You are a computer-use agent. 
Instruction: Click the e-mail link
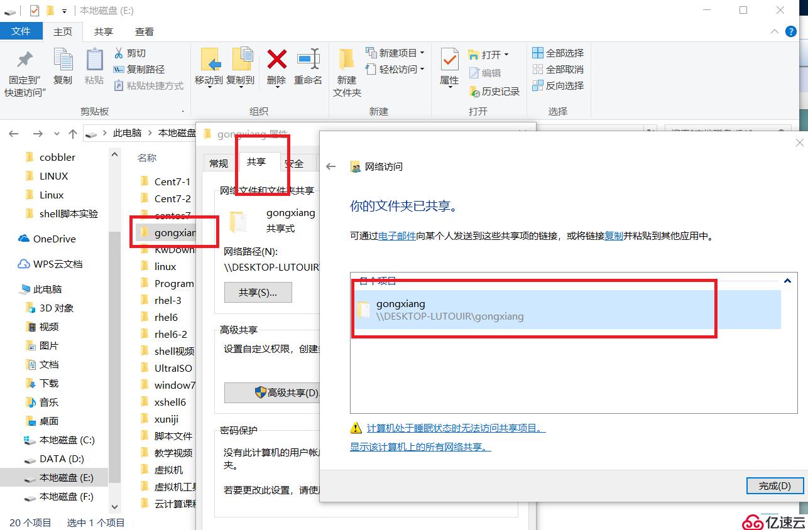pos(397,236)
